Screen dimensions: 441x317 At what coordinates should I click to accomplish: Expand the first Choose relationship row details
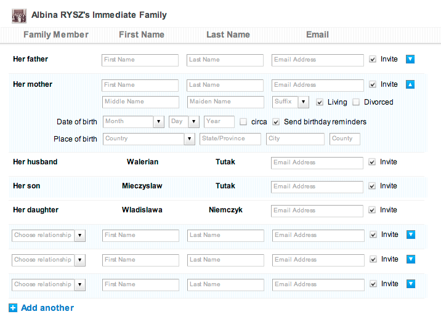[x=411, y=235]
